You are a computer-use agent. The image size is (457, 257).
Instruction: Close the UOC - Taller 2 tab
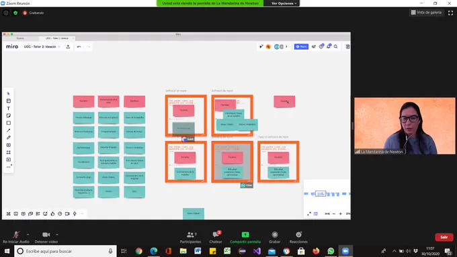[73, 38]
